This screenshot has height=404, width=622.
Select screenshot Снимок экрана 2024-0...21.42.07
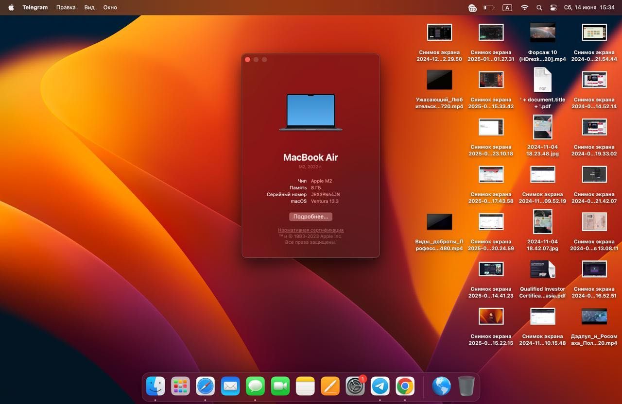[x=594, y=185]
